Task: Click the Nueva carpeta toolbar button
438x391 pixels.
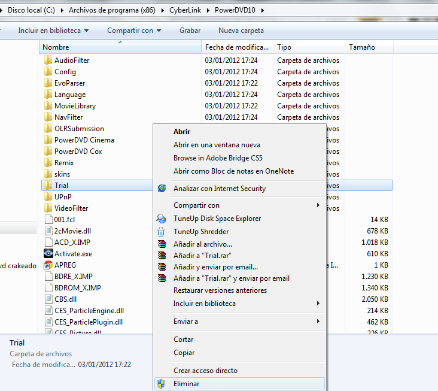Action: (x=241, y=31)
